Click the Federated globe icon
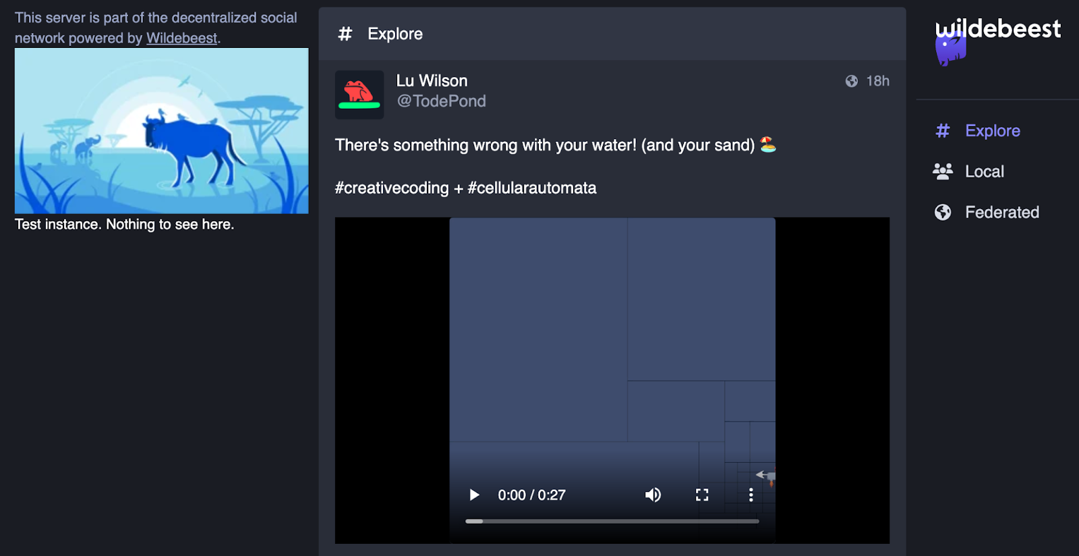 coord(943,213)
